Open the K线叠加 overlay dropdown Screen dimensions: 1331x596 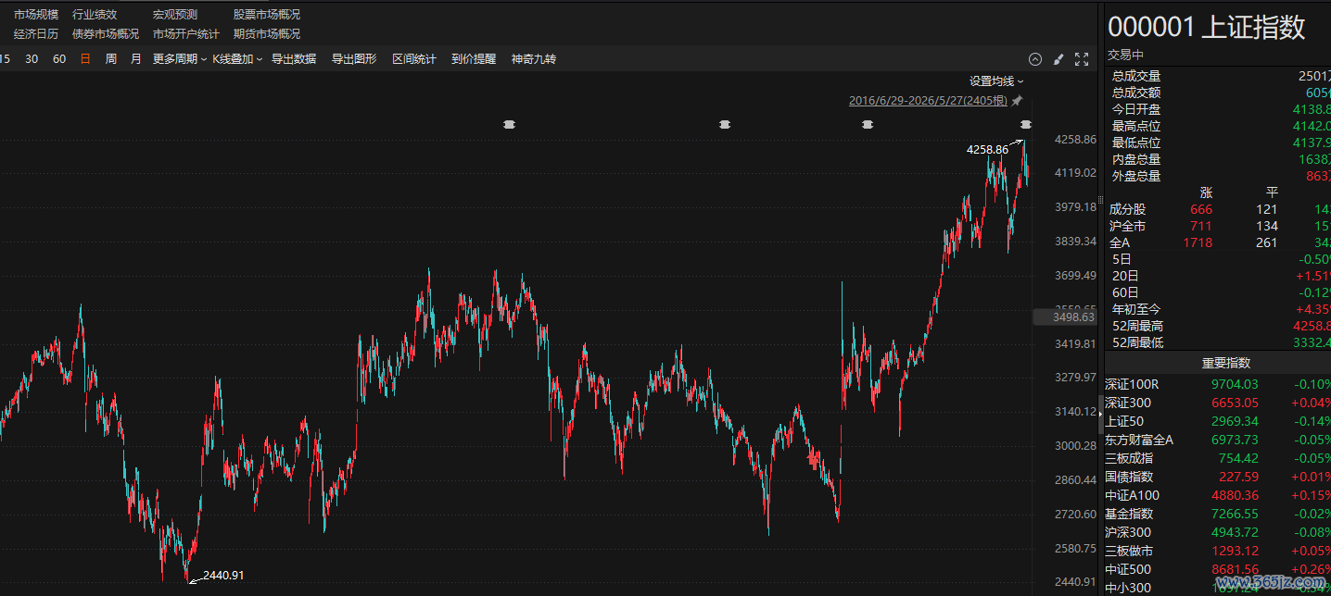(237, 59)
